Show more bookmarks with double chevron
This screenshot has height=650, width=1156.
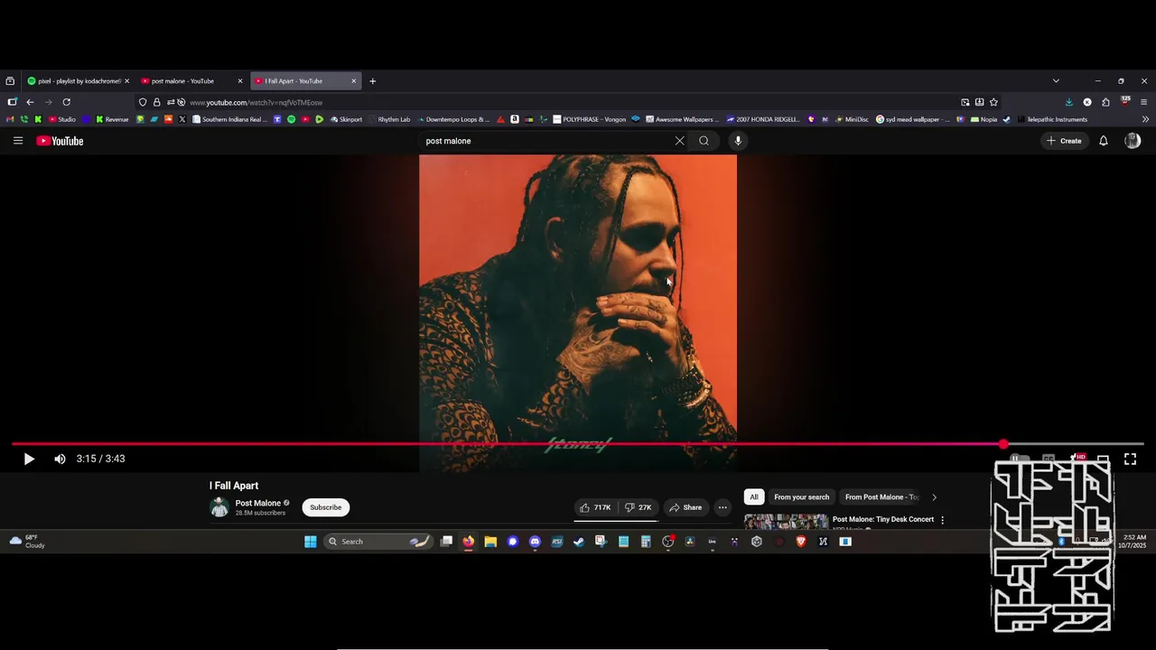1145,119
